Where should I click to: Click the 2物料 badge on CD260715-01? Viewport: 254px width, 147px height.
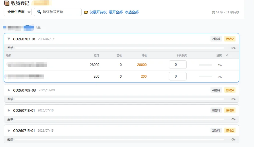click(216, 131)
